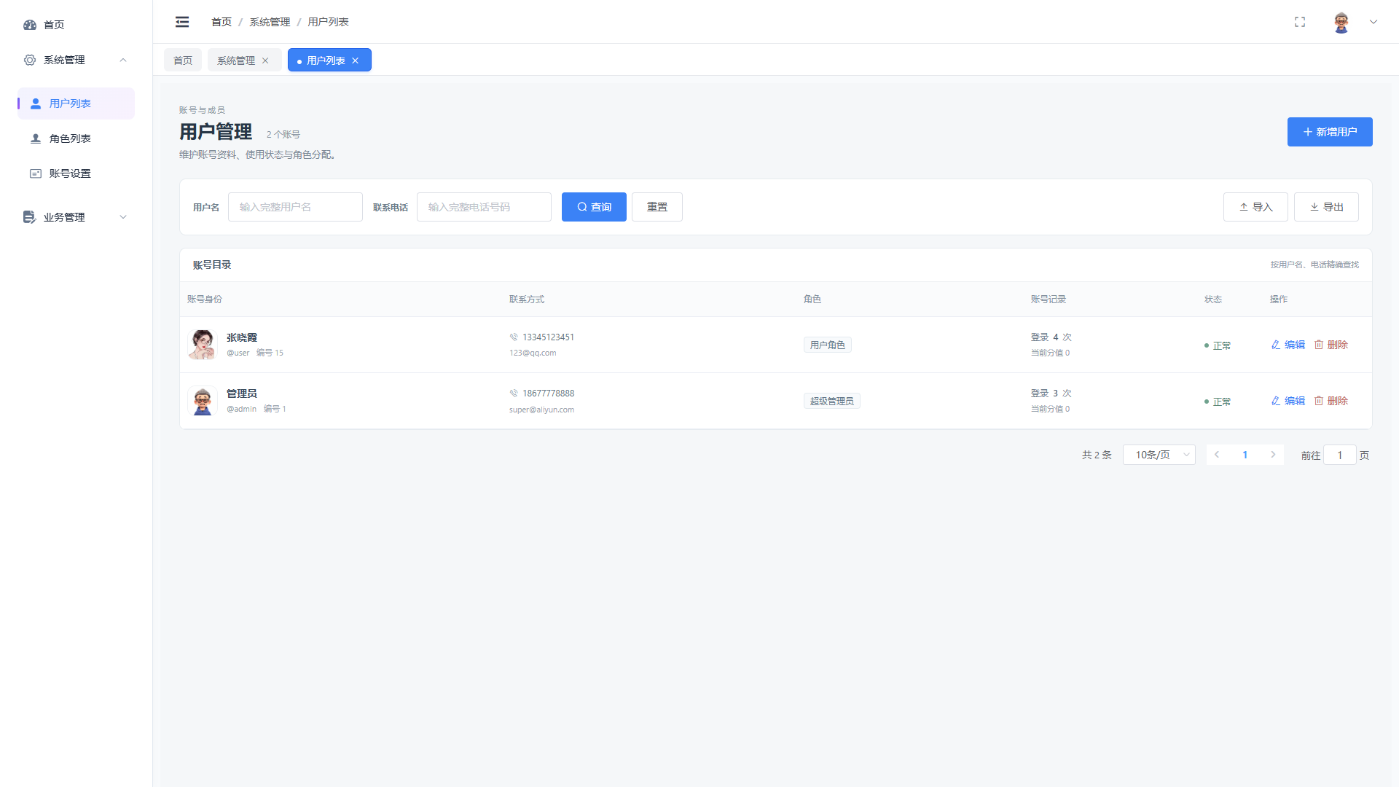
Task: Click the 首页 breadcrumb link
Action: [x=222, y=22]
